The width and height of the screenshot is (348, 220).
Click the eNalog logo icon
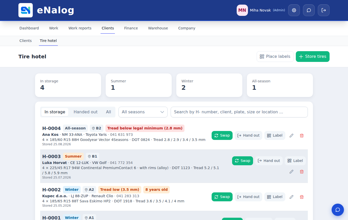click(x=26, y=10)
